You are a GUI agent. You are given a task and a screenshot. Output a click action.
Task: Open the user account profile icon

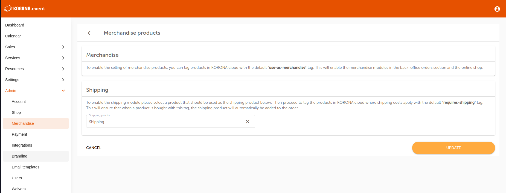(x=497, y=9)
